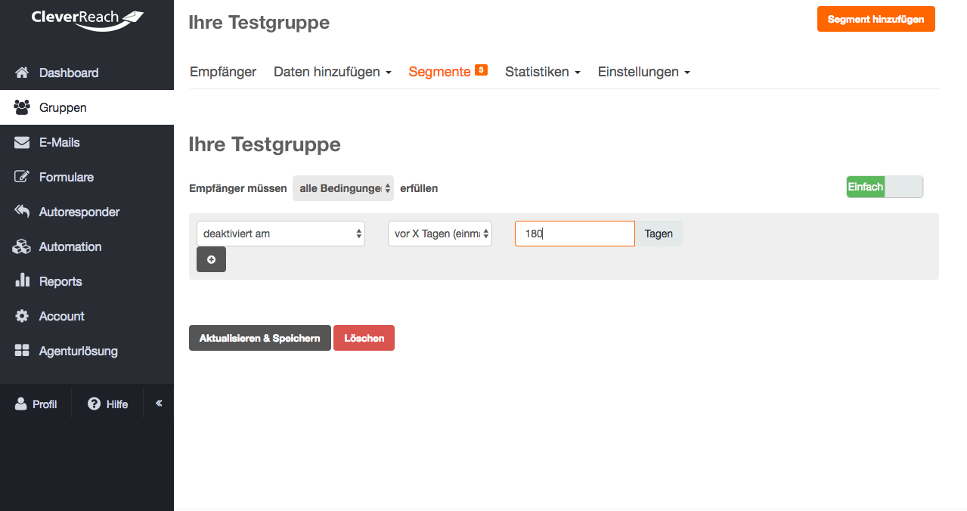Click the 'Ihre Testgruppe' page title at top

[x=259, y=23]
